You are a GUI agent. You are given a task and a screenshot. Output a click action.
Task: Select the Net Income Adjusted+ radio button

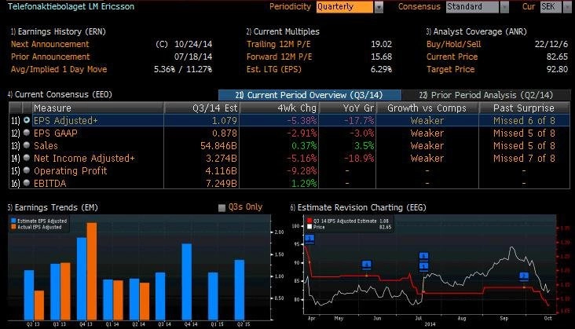27,158
